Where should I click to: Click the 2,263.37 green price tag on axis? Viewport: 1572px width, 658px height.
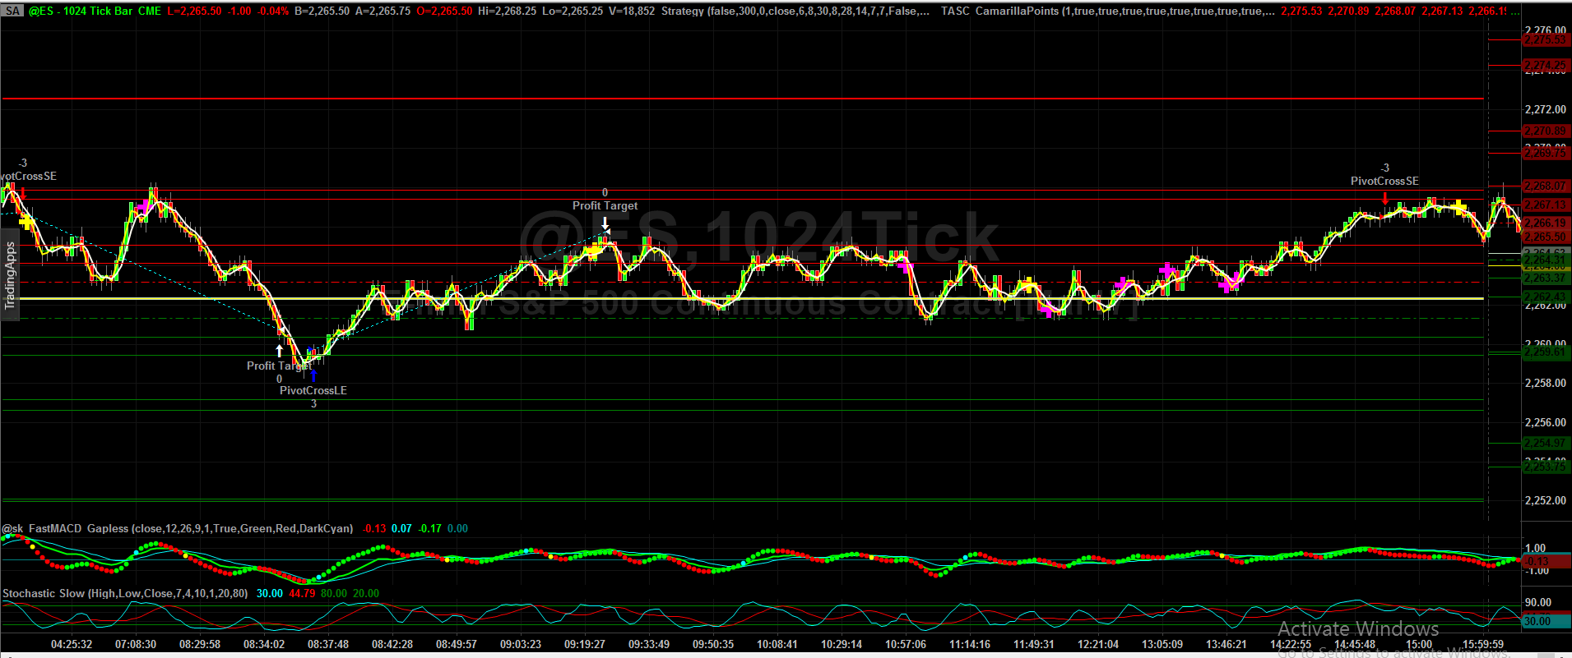tap(1545, 278)
